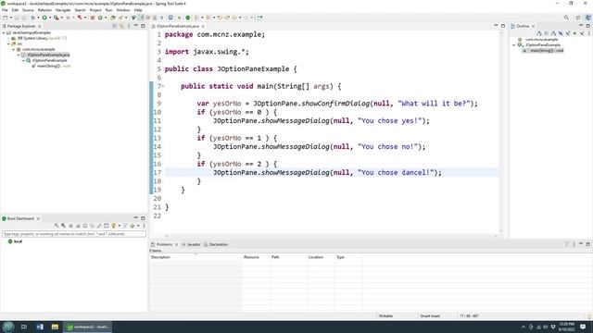Select the JOptionPaneExample.java editor tab
The height and width of the screenshot is (333, 593).
177,26
